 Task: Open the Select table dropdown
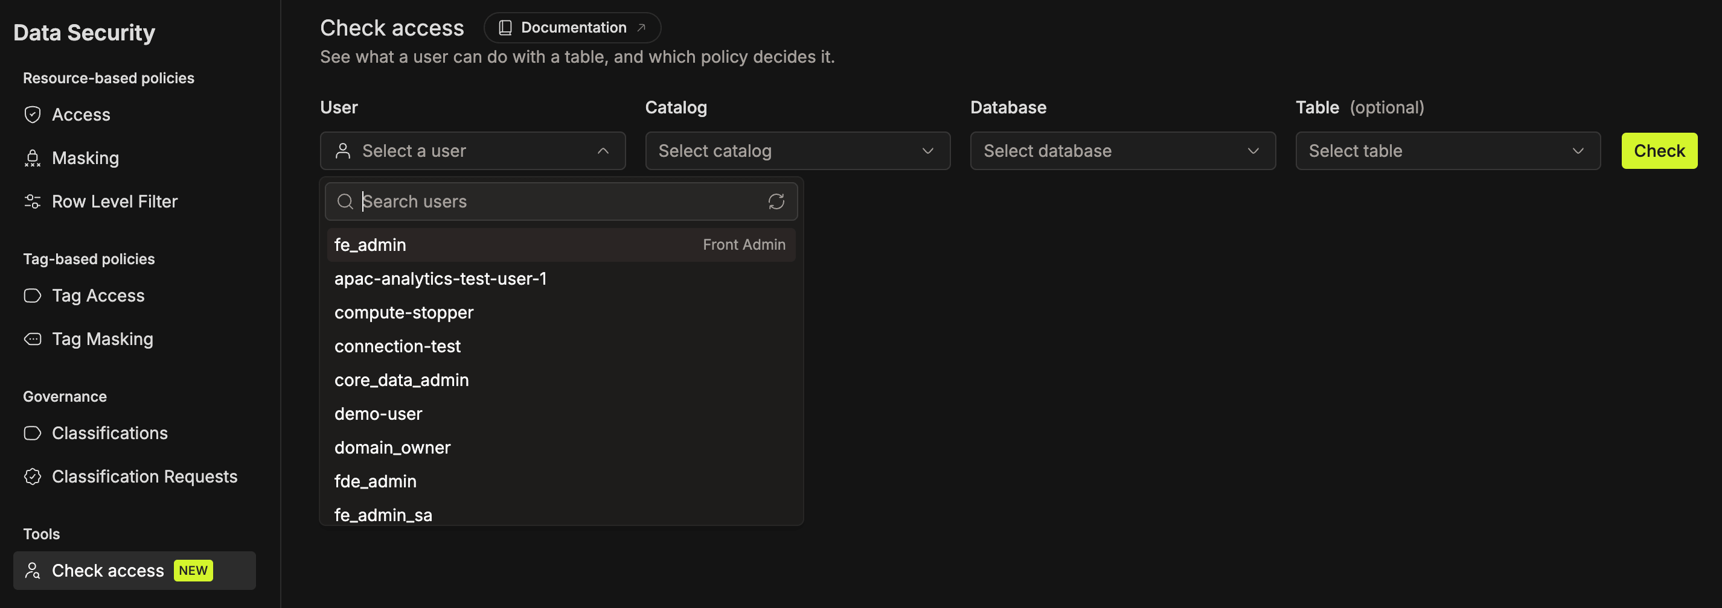(x=1448, y=151)
